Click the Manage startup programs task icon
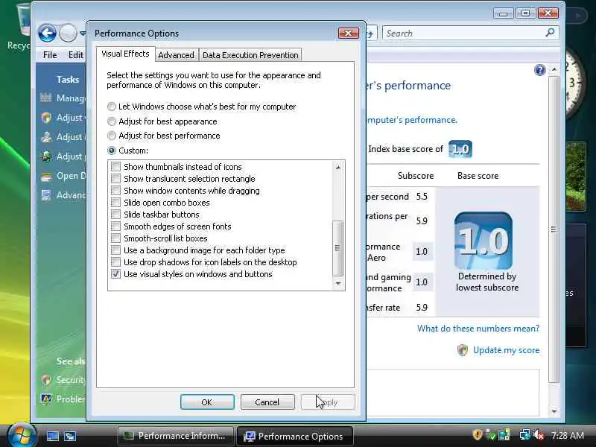The height and width of the screenshot is (447, 596). (x=45, y=98)
